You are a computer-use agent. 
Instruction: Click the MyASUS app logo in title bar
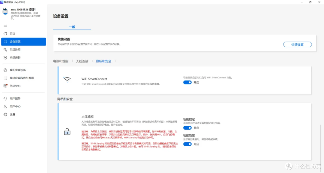[x=2, y=2]
